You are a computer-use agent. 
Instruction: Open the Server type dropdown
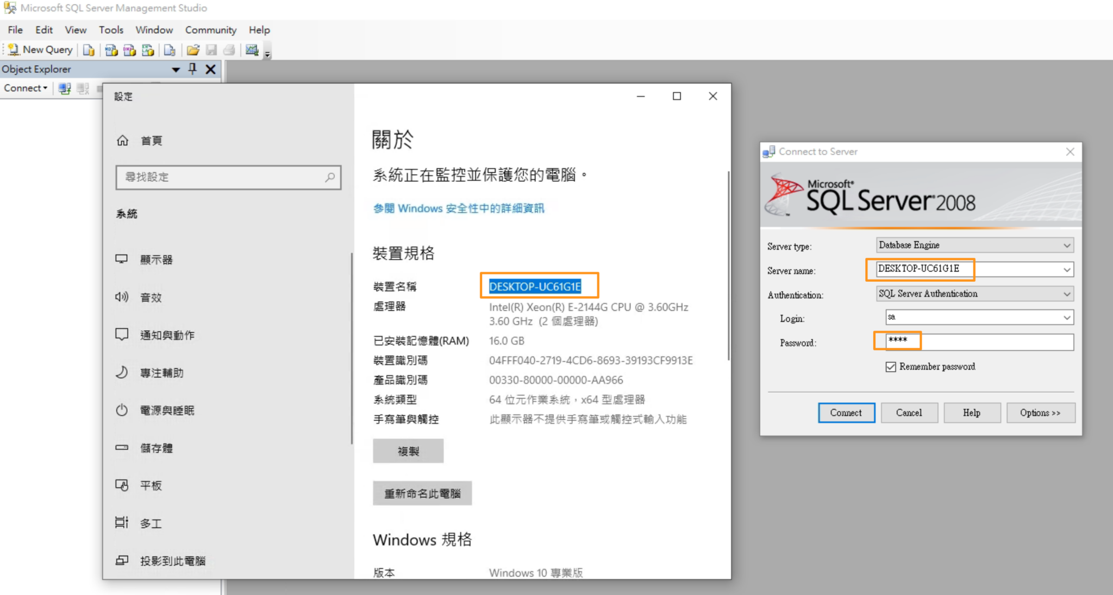click(1067, 245)
